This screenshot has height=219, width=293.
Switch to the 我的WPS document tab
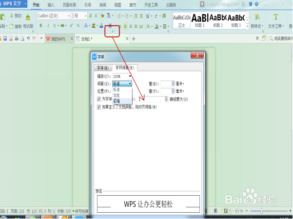coord(58,39)
